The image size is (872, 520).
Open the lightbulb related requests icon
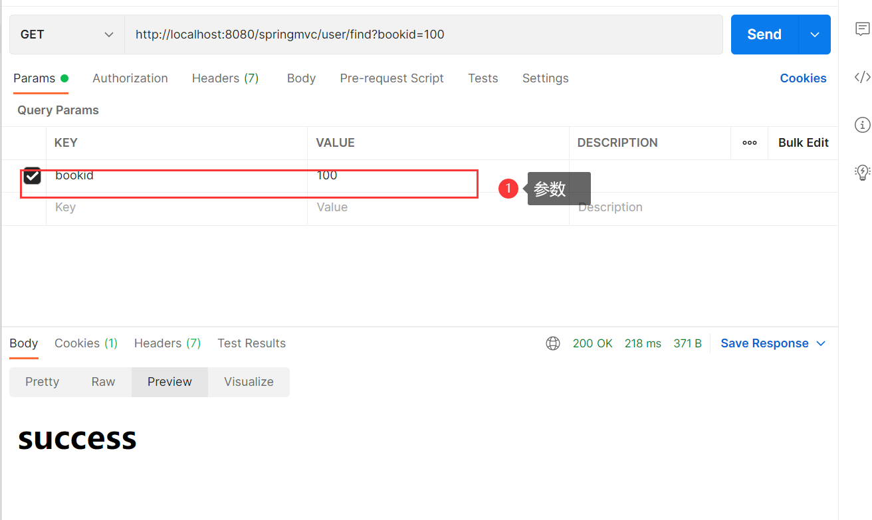pos(862,173)
